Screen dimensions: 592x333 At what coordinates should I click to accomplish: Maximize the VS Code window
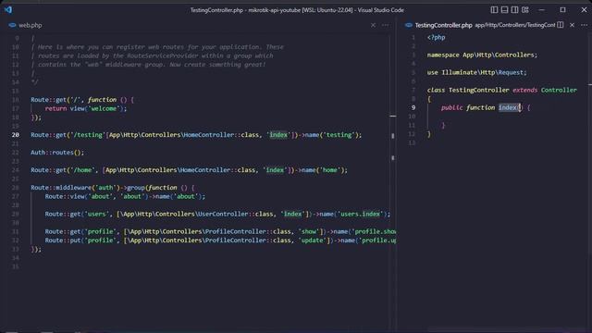tap(562, 10)
